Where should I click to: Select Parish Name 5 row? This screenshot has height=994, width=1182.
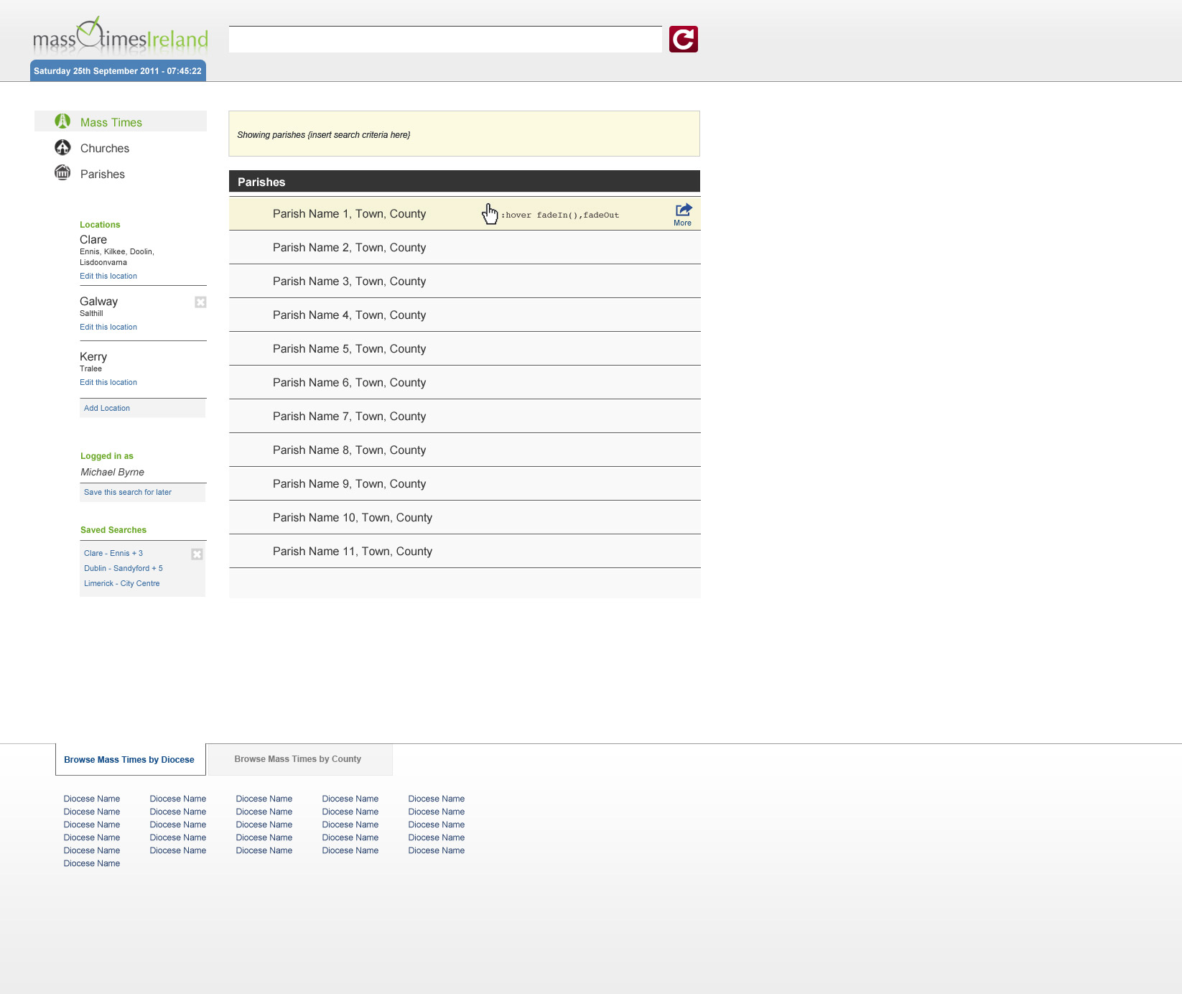click(349, 349)
